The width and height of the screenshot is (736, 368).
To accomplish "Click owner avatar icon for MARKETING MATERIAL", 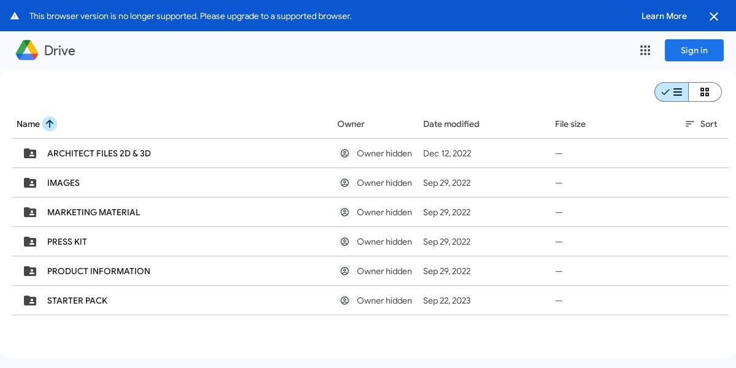I will point(345,212).
